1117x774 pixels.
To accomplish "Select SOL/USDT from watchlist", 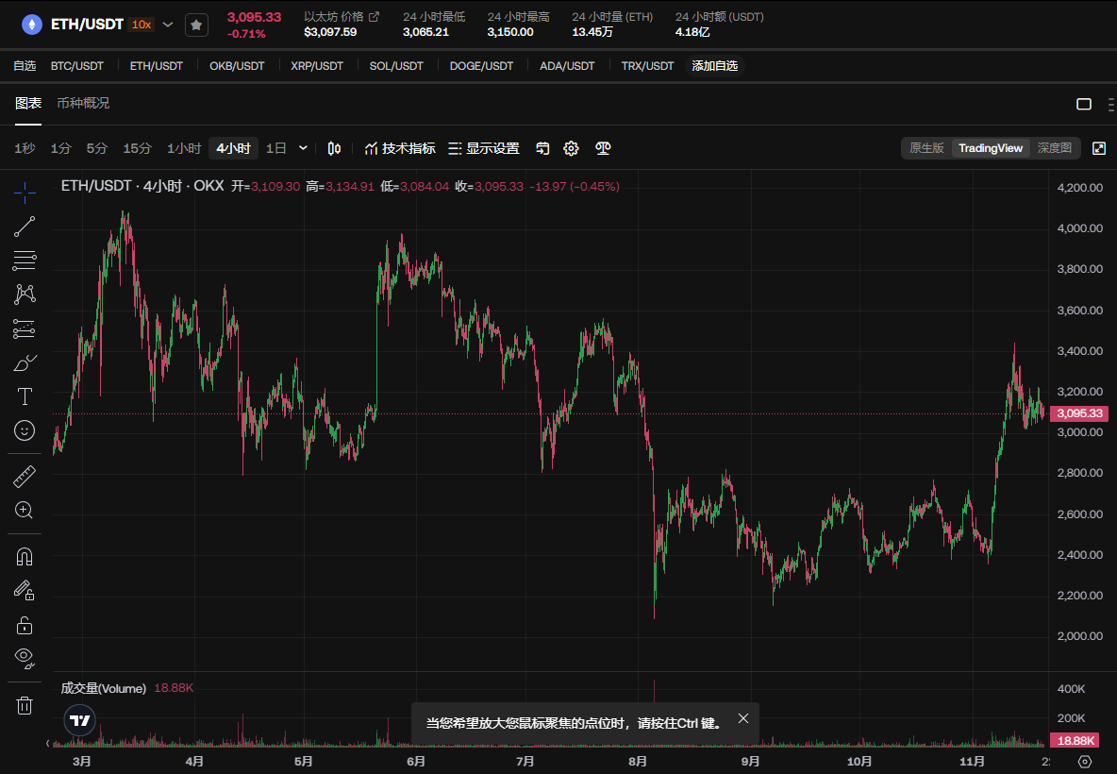I will [396, 66].
